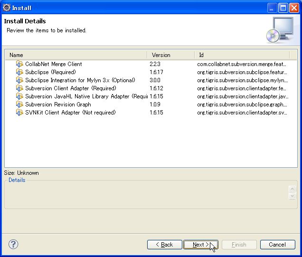This screenshot has height=257, width=302.
Task: Click the Subversion Revision Graph feature icon
Action: click(x=19, y=105)
